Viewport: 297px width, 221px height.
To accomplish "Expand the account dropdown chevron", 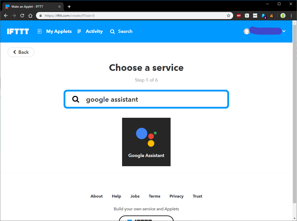I will point(284,31).
